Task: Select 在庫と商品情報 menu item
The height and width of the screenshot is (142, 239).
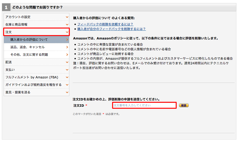Action: [36, 25]
